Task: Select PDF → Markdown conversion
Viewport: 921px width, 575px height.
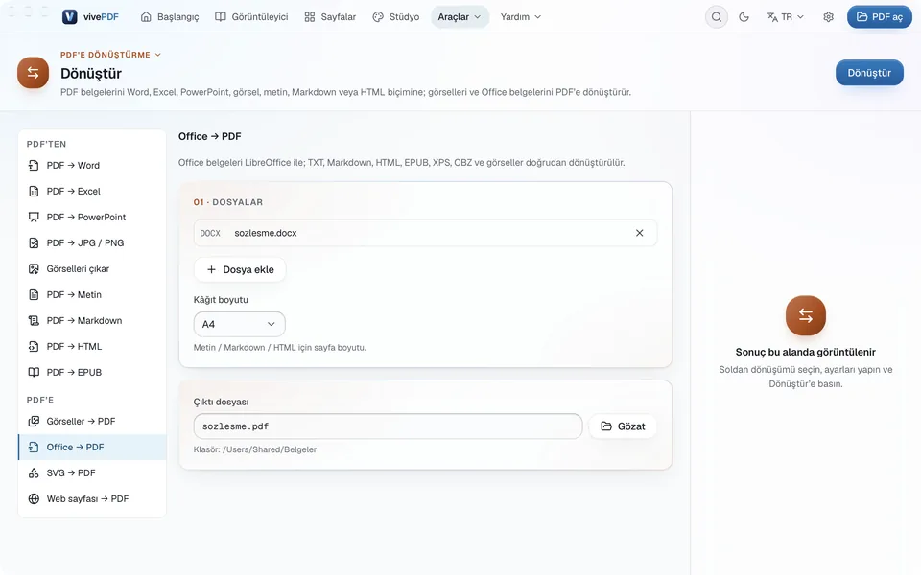Action: (x=92, y=320)
